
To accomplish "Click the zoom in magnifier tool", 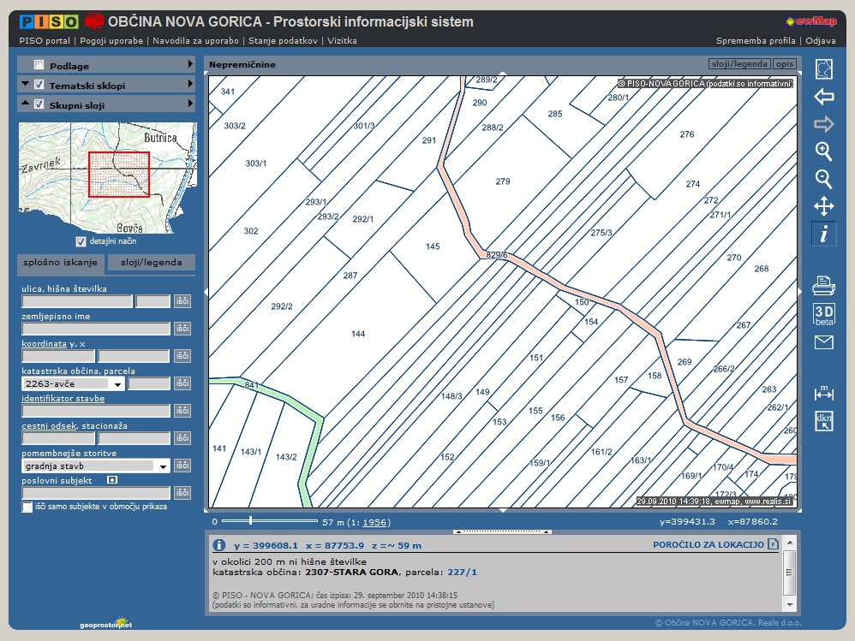I will point(823,151).
